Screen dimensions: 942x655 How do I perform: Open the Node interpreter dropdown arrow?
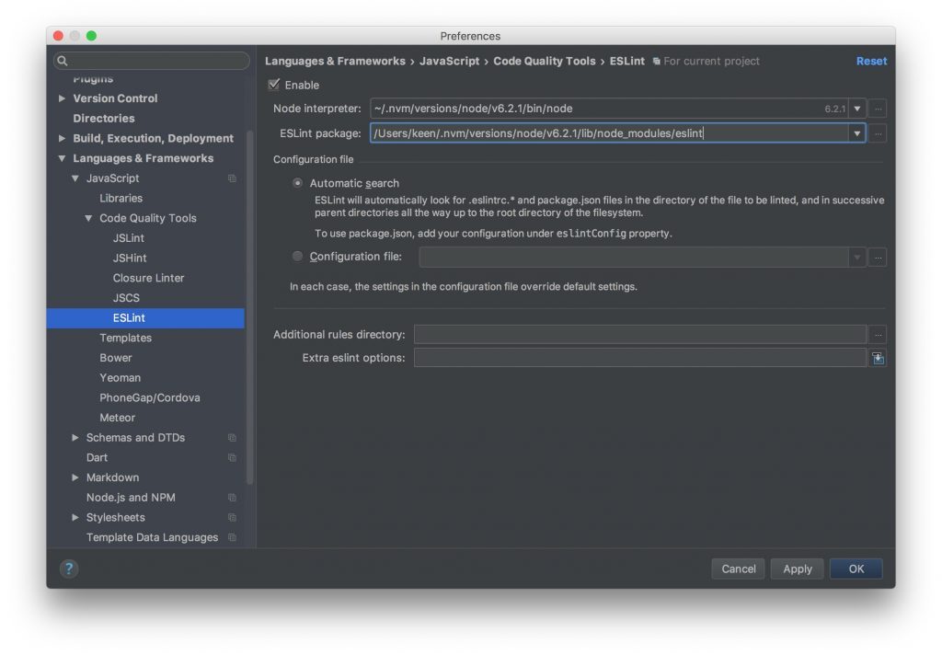pos(857,109)
